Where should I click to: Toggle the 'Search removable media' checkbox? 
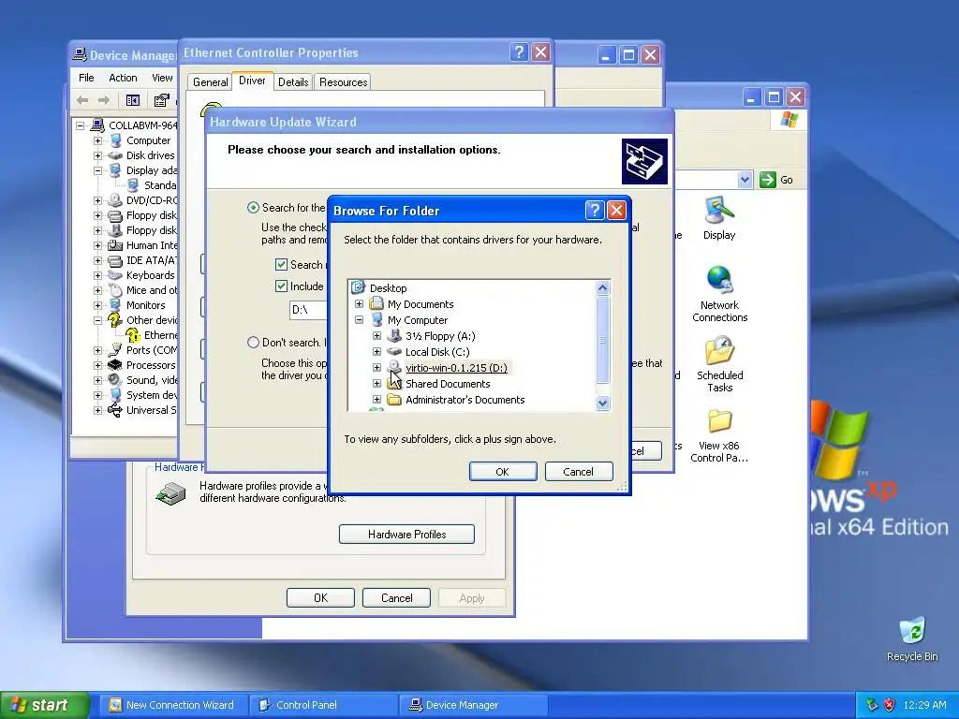tap(281, 265)
